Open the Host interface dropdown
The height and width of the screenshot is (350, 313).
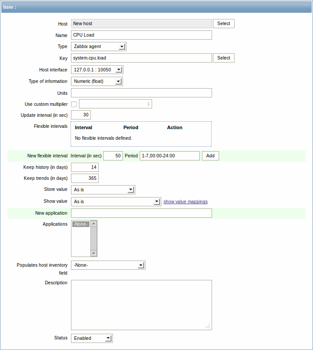pyautogui.click(x=97, y=70)
